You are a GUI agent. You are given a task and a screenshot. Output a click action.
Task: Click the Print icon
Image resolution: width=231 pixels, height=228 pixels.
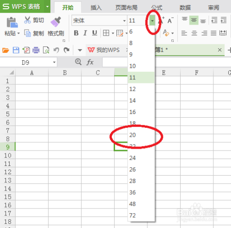[36, 50]
